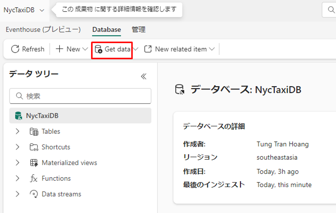Switch to the Database tab

click(x=107, y=30)
